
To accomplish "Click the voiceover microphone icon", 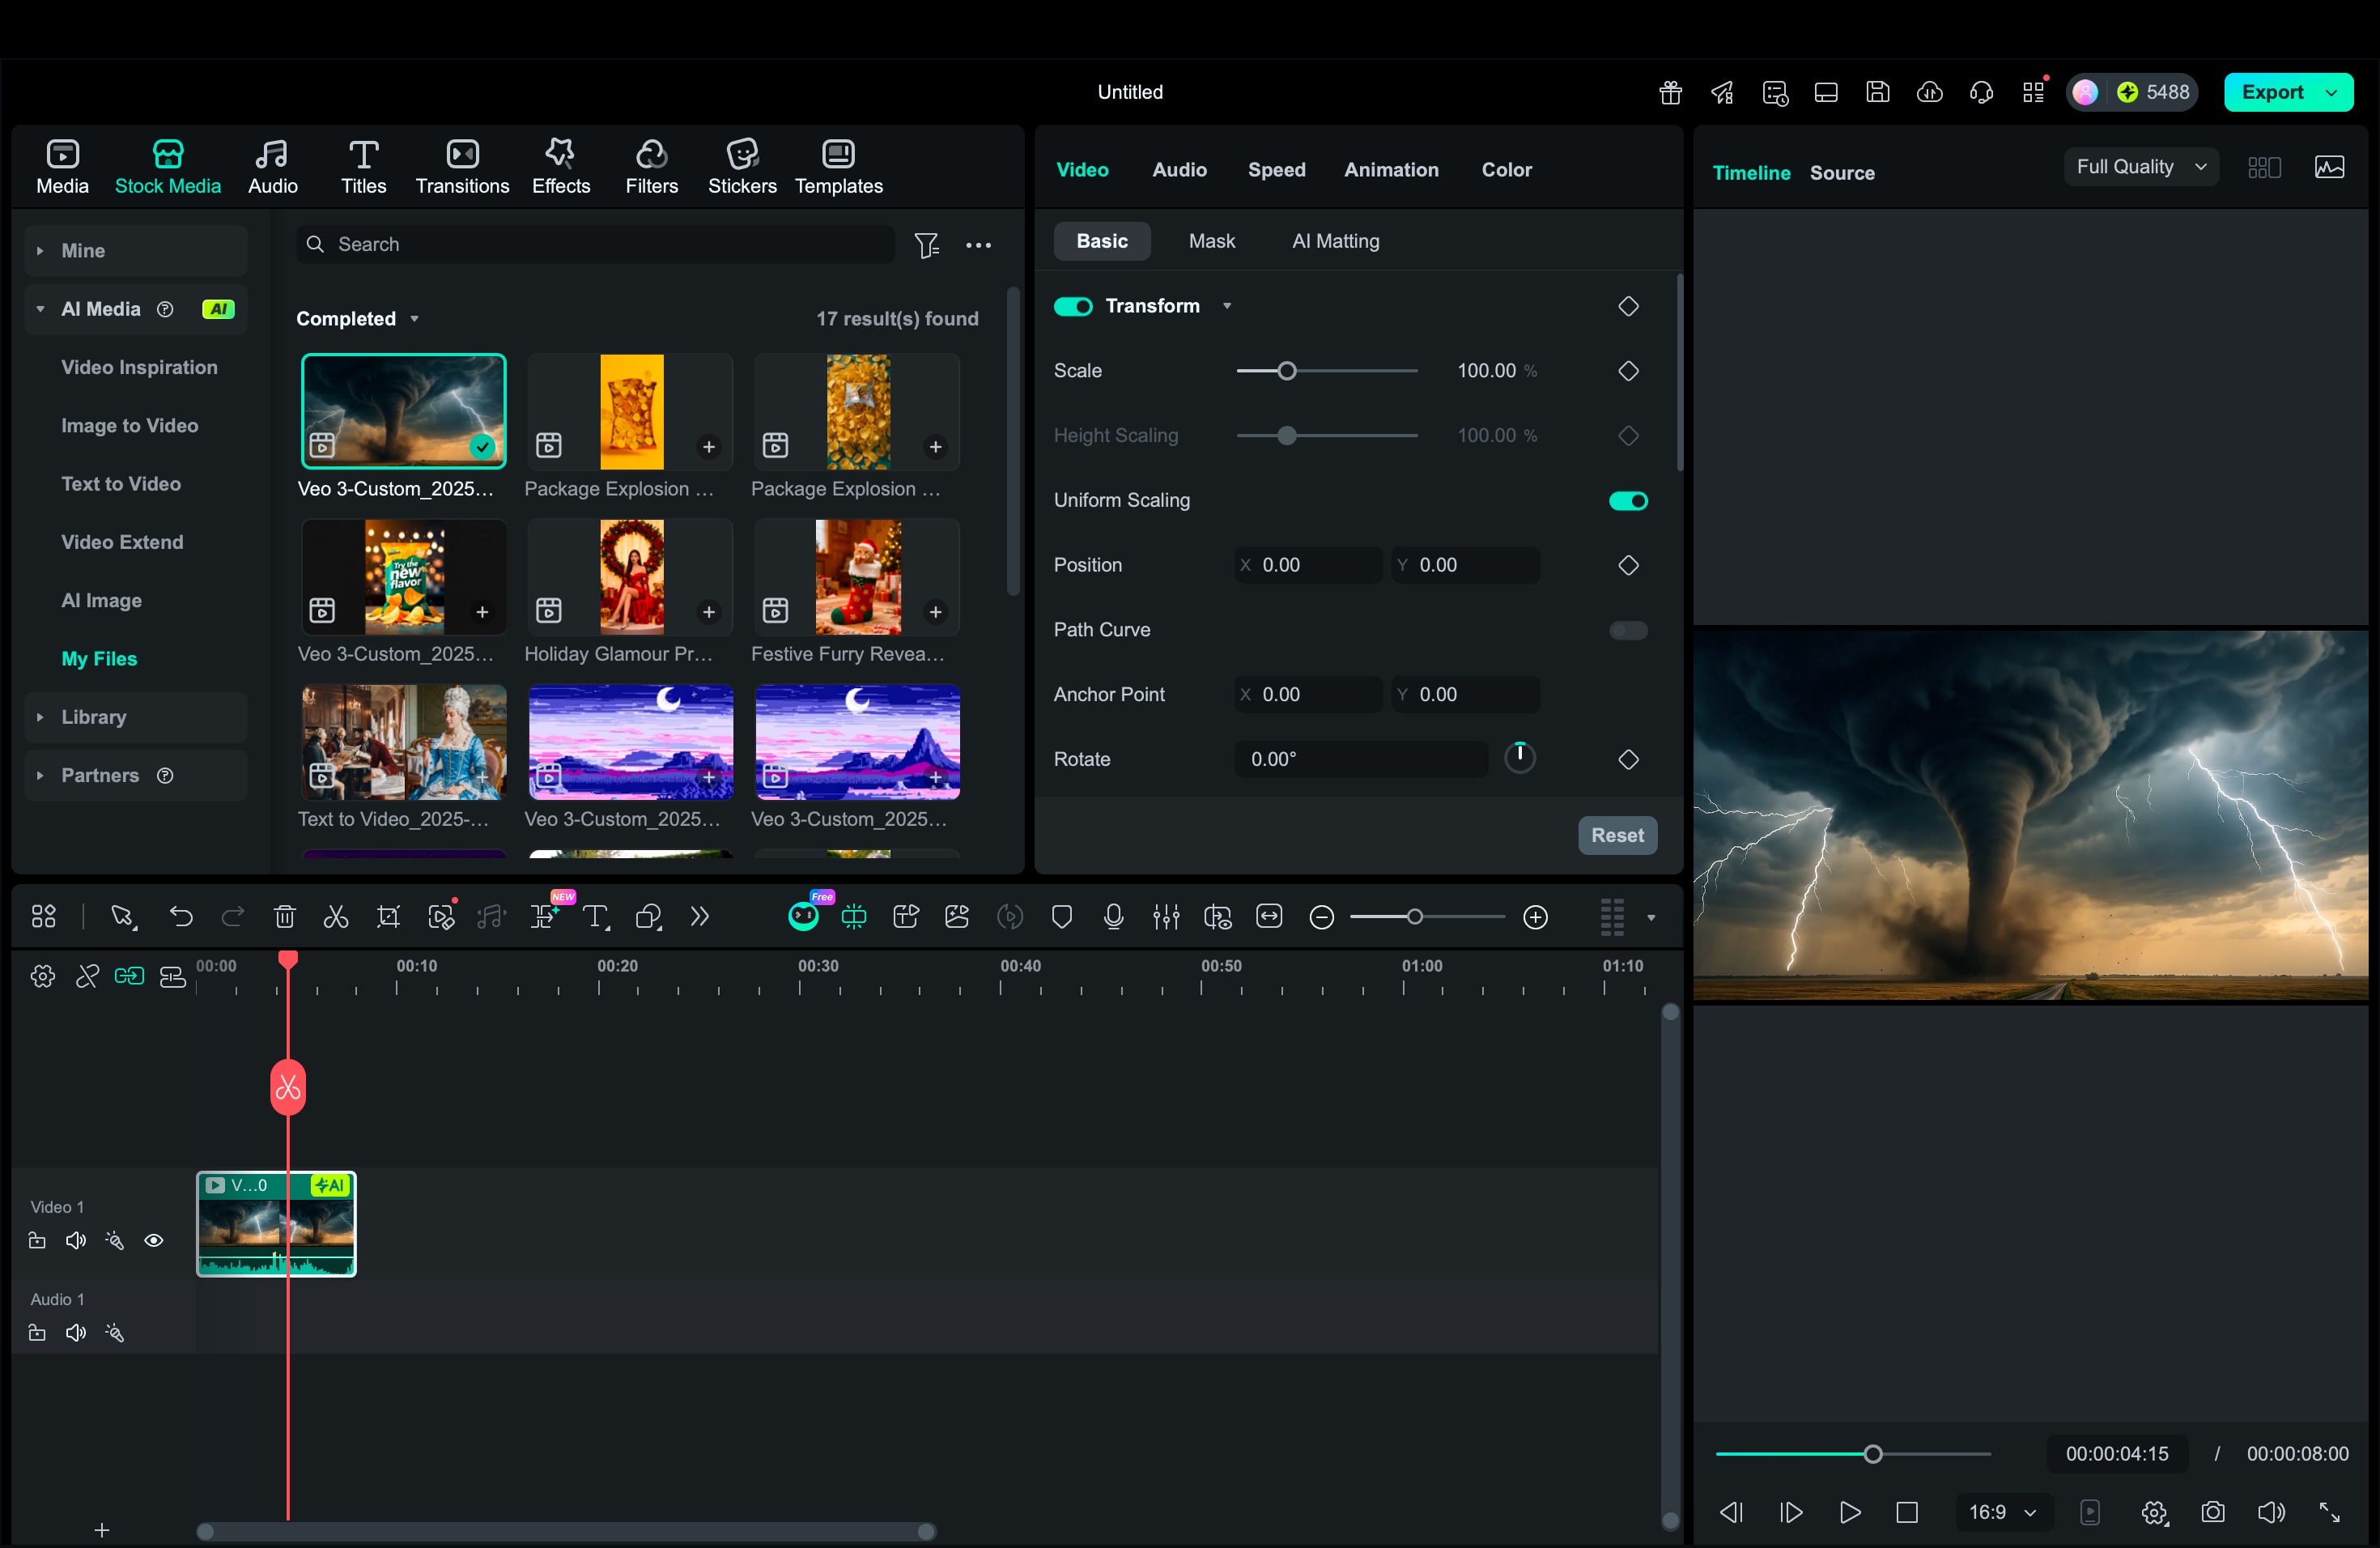I will click(1113, 917).
